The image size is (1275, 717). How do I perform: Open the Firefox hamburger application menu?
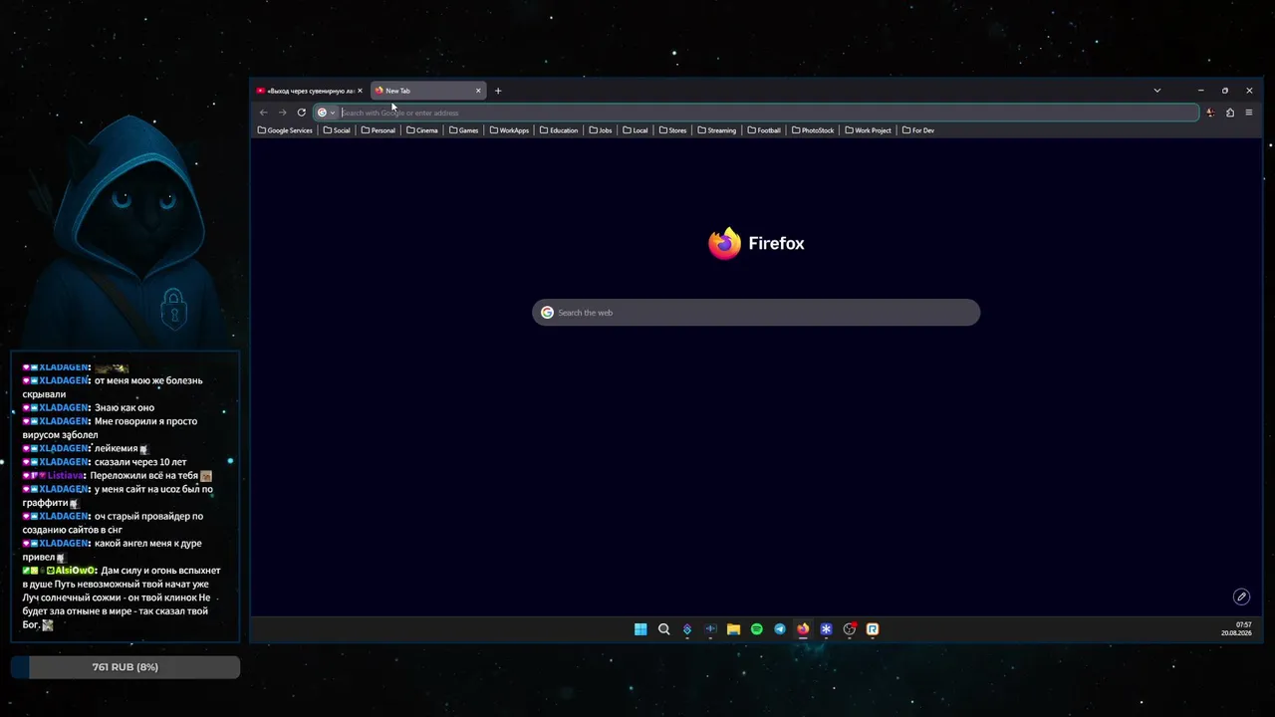coord(1249,113)
